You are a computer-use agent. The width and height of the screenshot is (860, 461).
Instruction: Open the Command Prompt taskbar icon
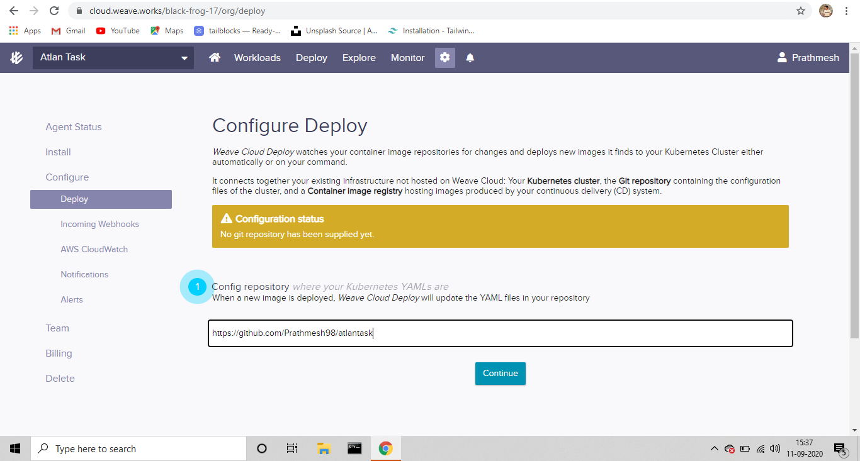(x=354, y=448)
